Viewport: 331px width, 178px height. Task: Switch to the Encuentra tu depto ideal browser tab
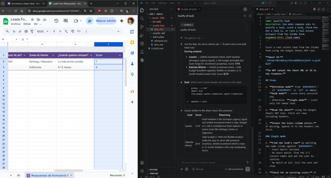pos(26,4)
